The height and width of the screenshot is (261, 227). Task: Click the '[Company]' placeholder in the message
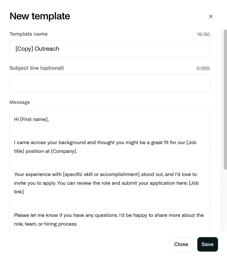pos(63,151)
